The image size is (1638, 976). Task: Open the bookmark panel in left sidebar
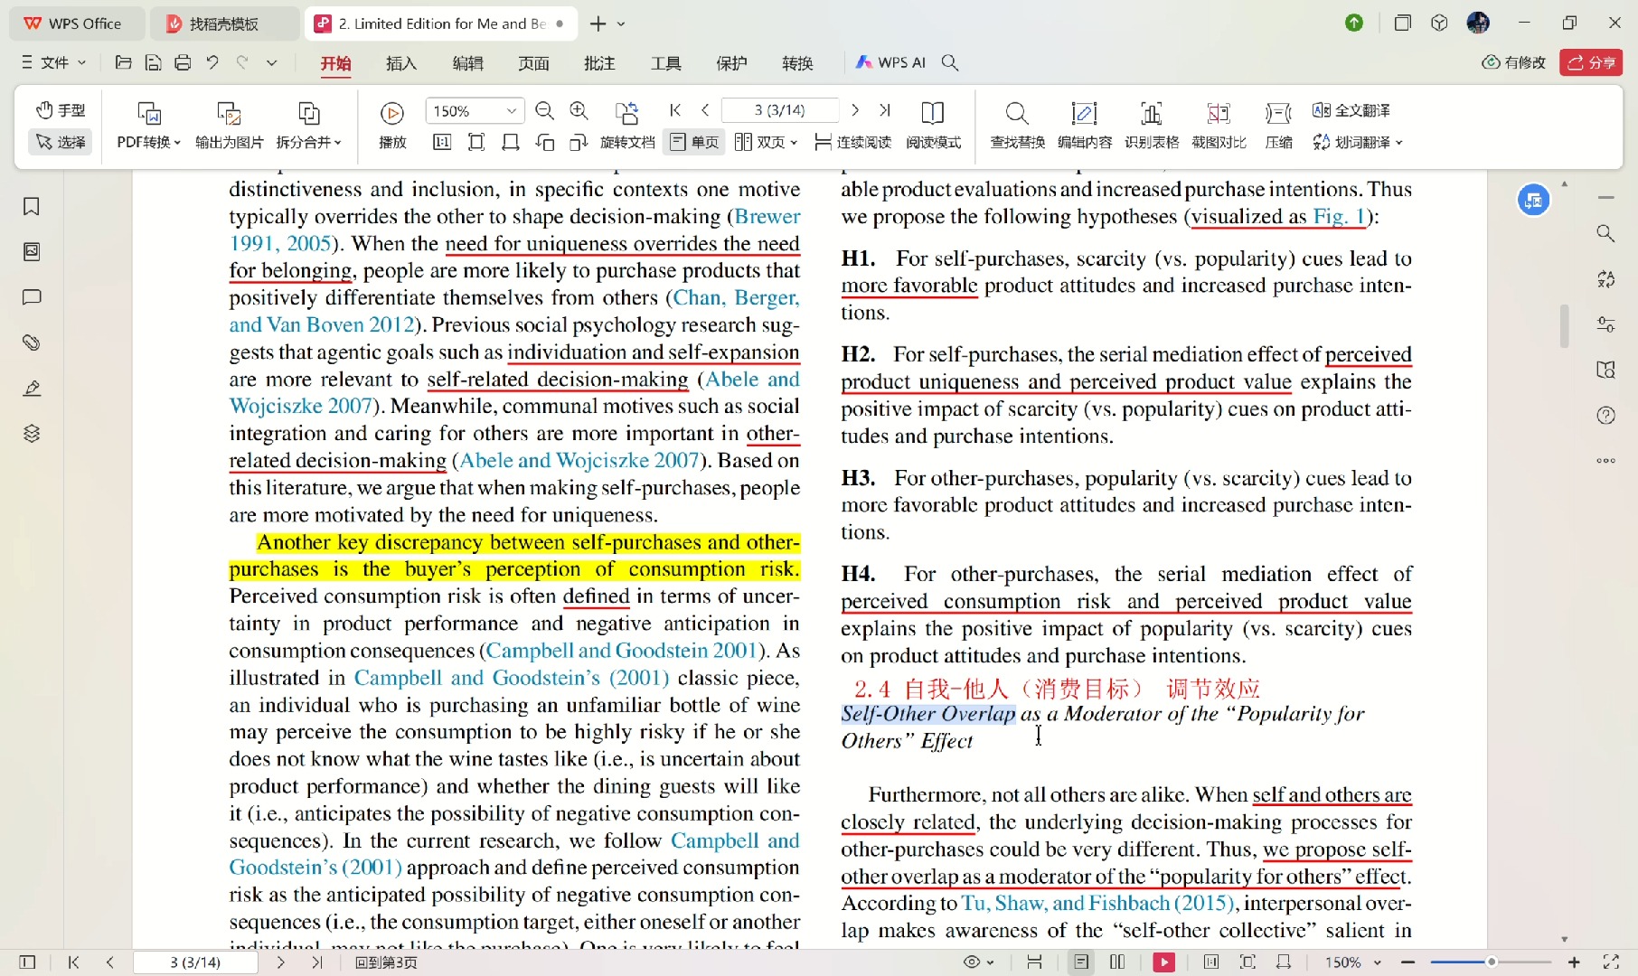(x=32, y=207)
